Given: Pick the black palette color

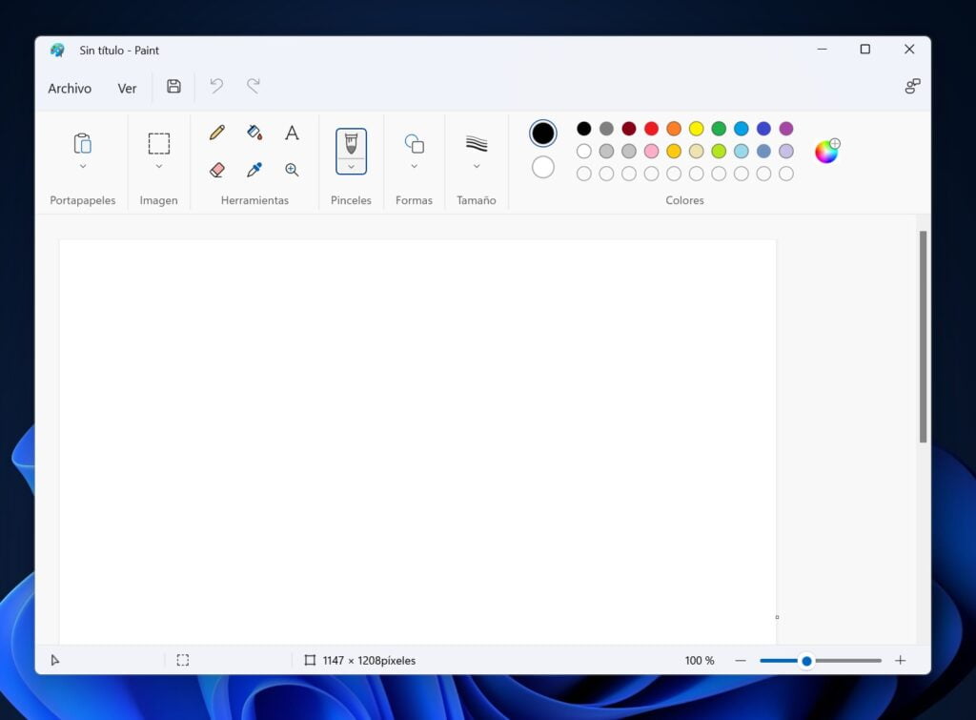Looking at the screenshot, I should 584,129.
